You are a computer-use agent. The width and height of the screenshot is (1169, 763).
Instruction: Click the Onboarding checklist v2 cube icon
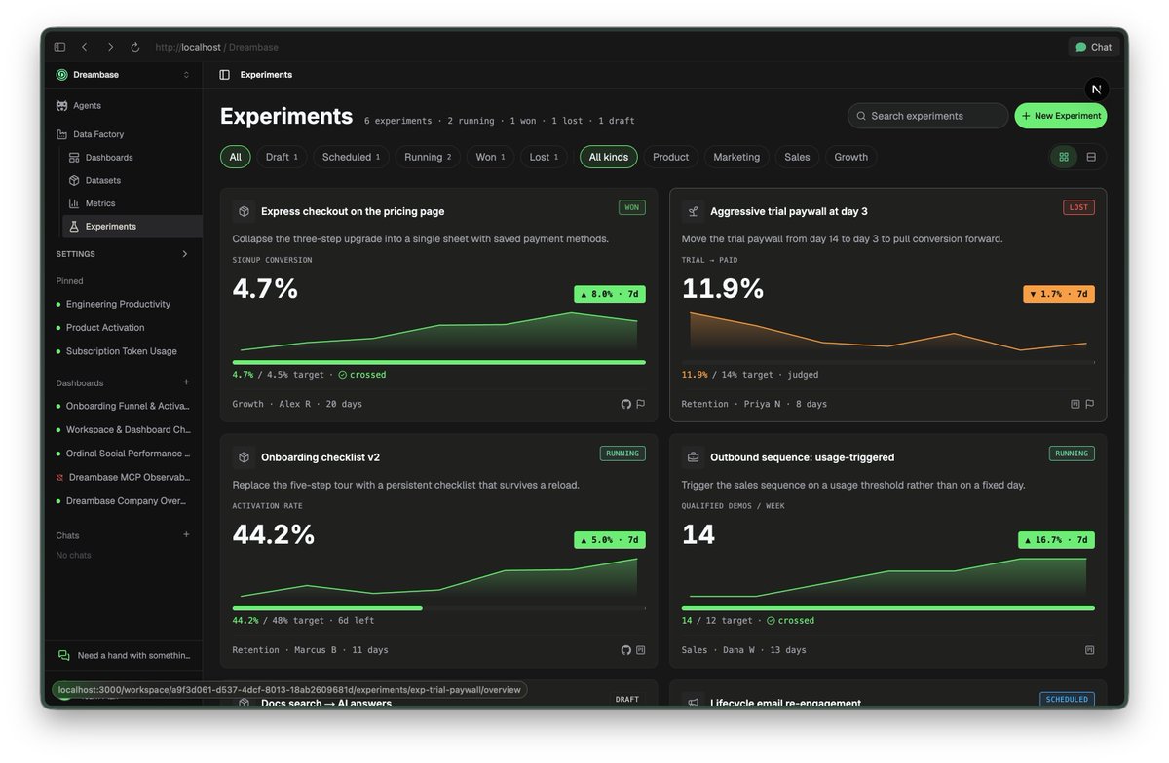(x=243, y=456)
